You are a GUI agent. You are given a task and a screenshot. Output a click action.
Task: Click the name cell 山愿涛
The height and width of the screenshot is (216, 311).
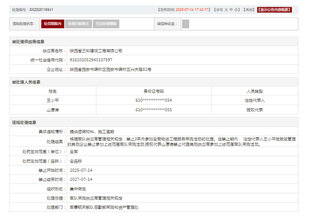pos(52,110)
